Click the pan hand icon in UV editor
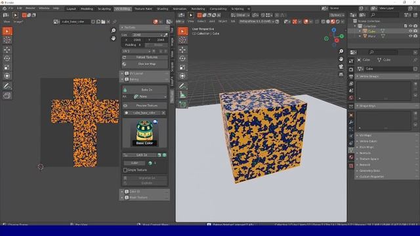This screenshot has height=236, width=420. pos(114,39)
